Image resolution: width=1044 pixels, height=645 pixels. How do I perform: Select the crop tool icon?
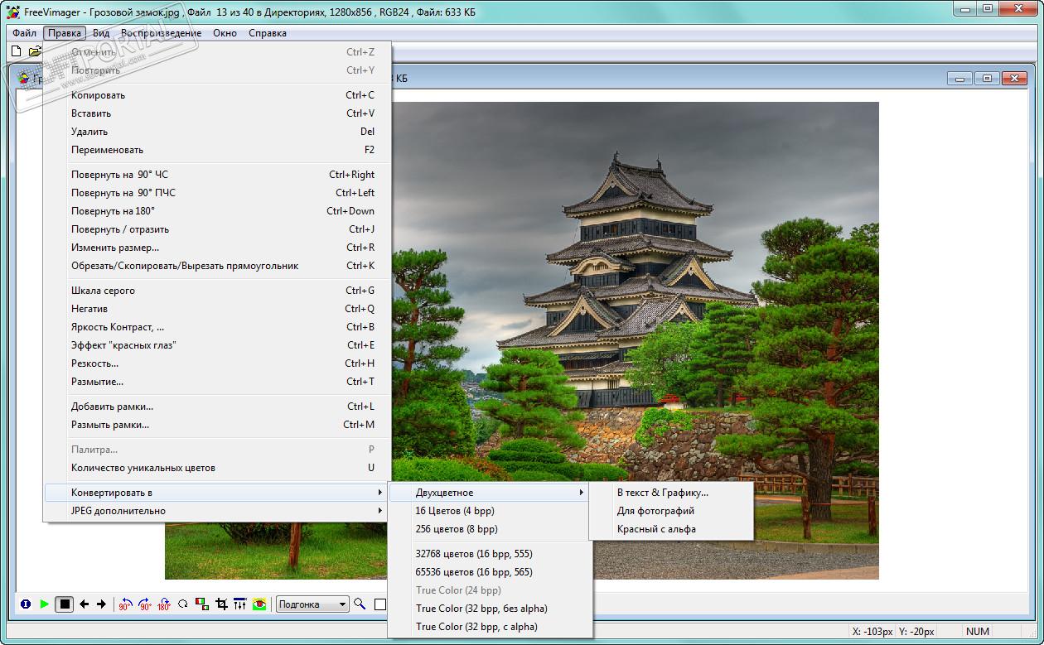(221, 604)
